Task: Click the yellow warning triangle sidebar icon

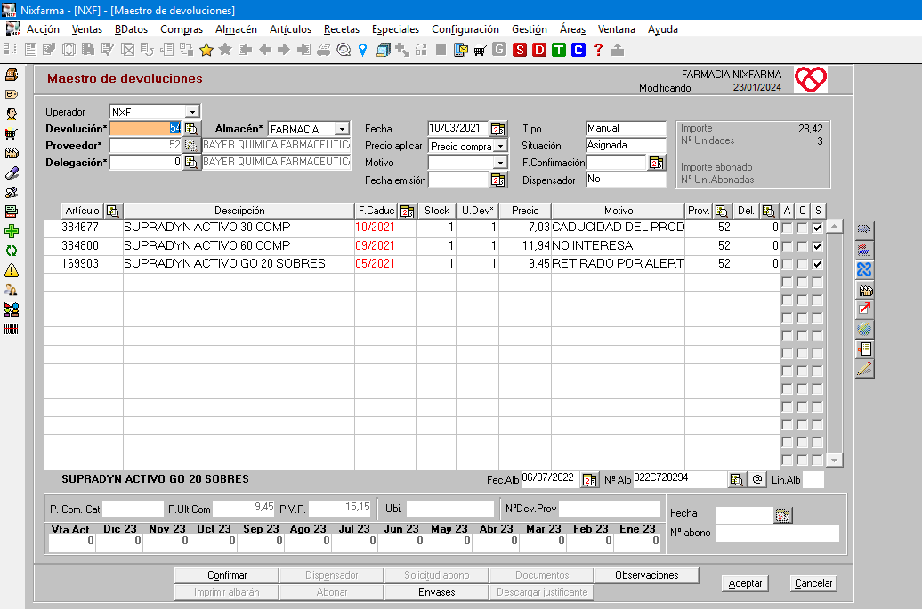Action: [12, 271]
